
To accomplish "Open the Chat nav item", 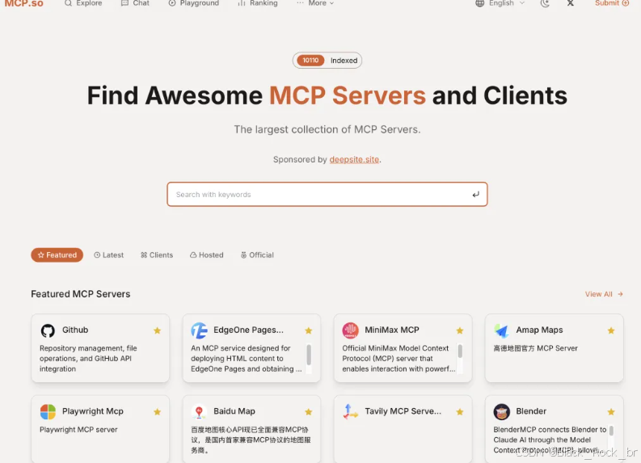I will pyautogui.click(x=135, y=3).
